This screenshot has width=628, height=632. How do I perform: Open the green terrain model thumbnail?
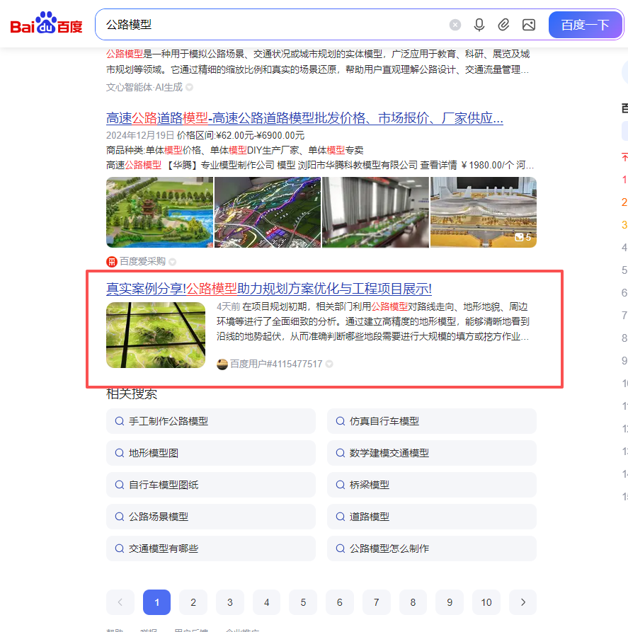point(156,335)
